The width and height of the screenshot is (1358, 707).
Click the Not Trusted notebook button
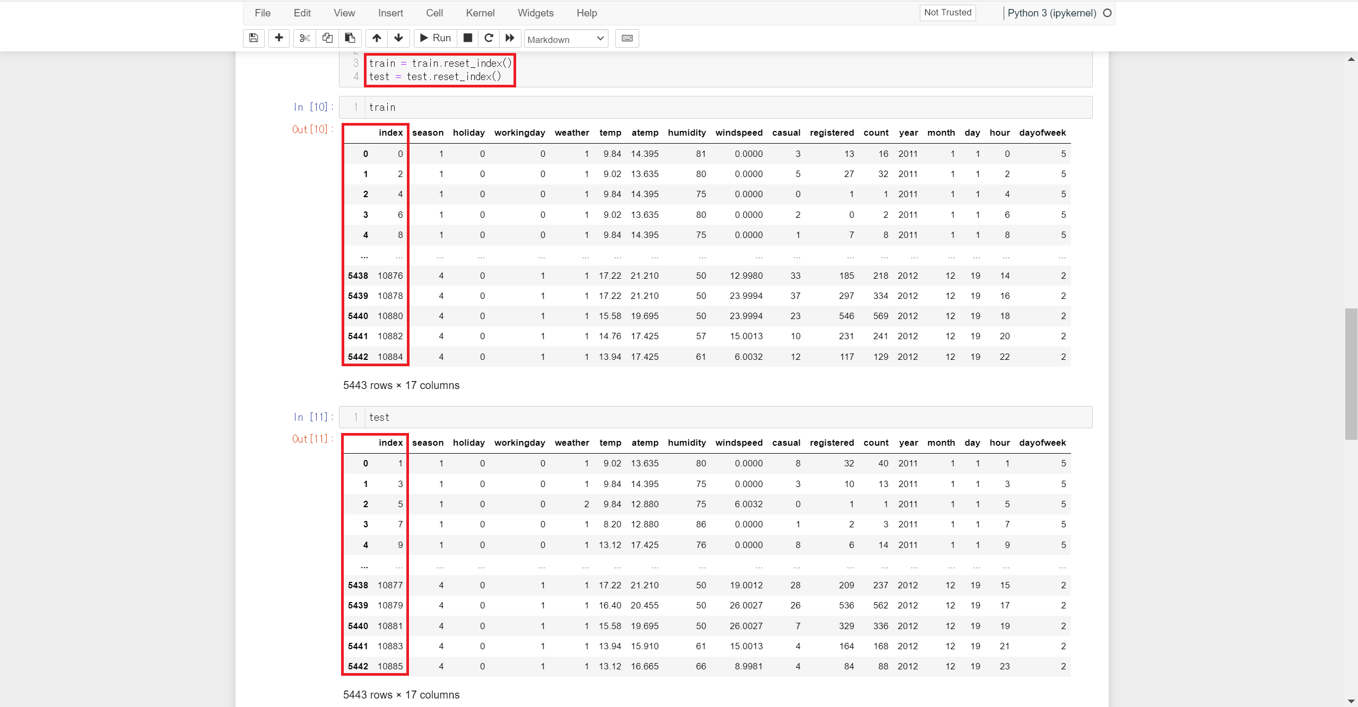pyautogui.click(x=947, y=13)
